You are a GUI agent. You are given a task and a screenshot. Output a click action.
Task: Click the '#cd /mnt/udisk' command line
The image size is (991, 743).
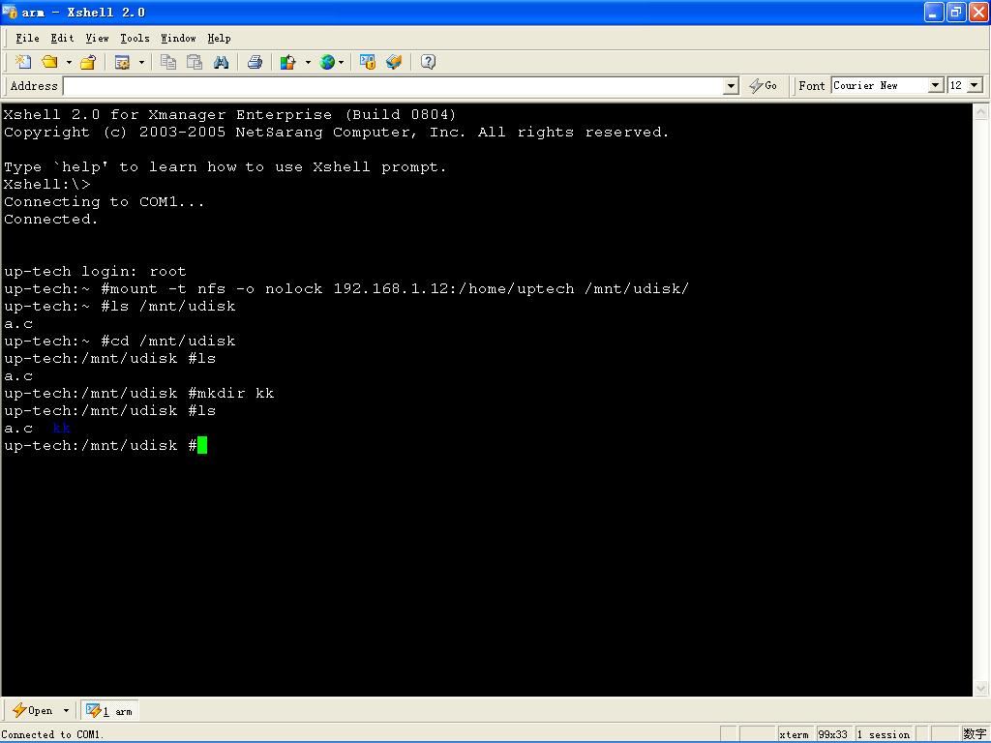[x=120, y=342]
